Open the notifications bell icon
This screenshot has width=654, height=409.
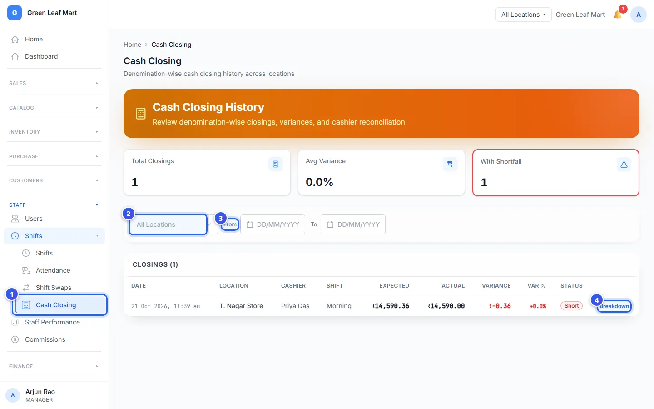point(618,15)
